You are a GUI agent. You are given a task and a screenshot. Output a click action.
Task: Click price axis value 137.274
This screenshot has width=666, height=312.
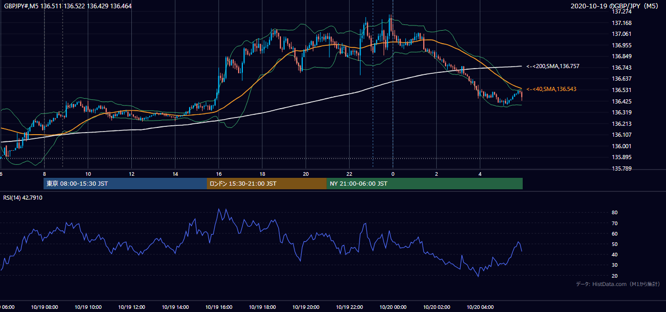click(622, 12)
